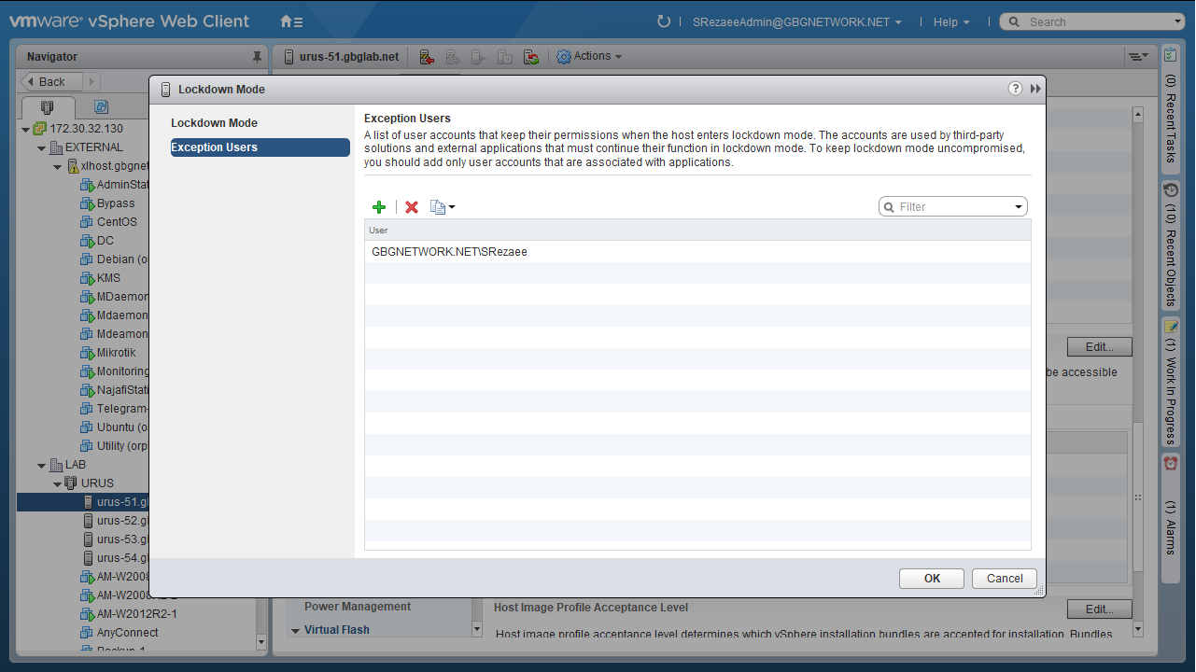Click the red remove user icon
The image size is (1196, 672).
(x=411, y=207)
